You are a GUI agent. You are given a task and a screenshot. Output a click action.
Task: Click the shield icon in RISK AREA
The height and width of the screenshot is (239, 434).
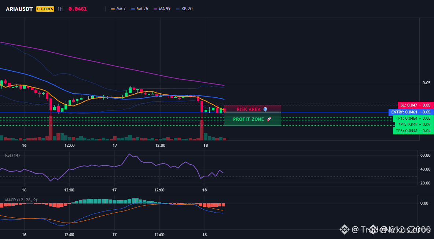265,109
